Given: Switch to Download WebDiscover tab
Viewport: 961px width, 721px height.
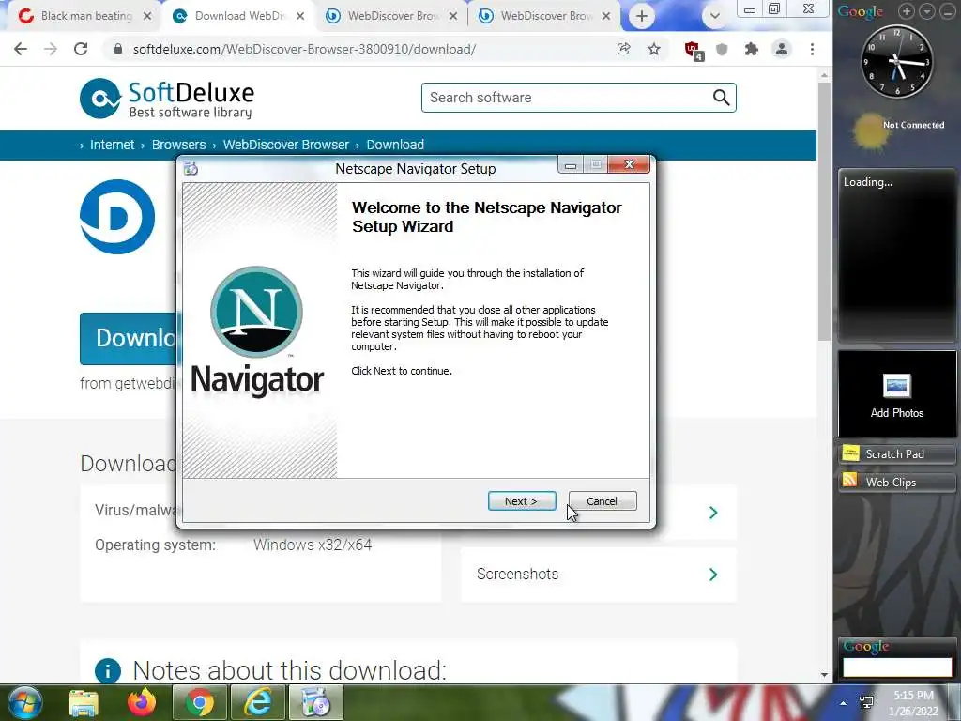Looking at the screenshot, I should pyautogui.click(x=239, y=16).
